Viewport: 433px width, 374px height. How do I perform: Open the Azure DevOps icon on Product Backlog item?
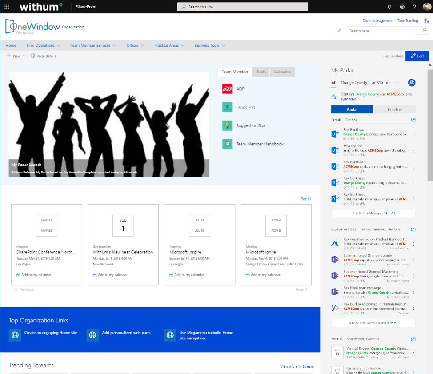click(x=335, y=243)
